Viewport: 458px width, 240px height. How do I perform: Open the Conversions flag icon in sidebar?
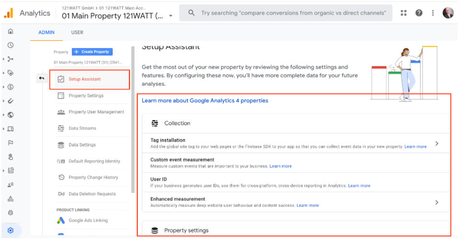[11, 143]
